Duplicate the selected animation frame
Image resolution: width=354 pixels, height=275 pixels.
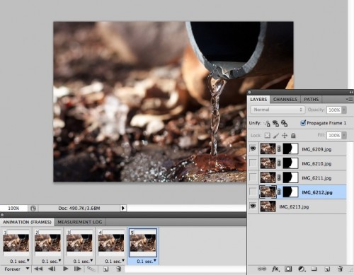(105, 269)
